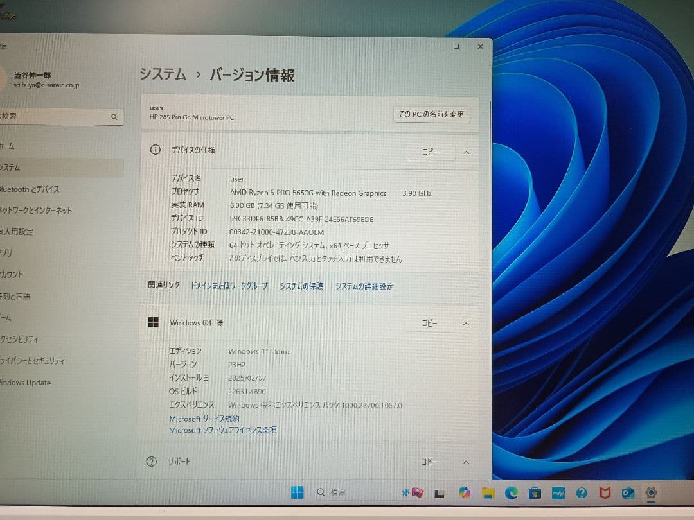
Task: Launch McAfee from the taskbar
Action: point(605,493)
